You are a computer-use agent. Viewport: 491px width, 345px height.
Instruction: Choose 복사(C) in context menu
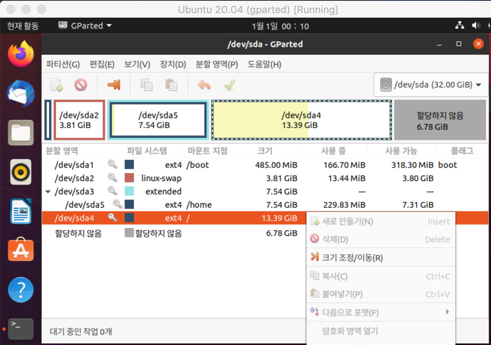[x=380, y=276]
